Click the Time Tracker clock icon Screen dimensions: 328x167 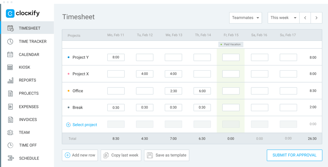[10, 41]
